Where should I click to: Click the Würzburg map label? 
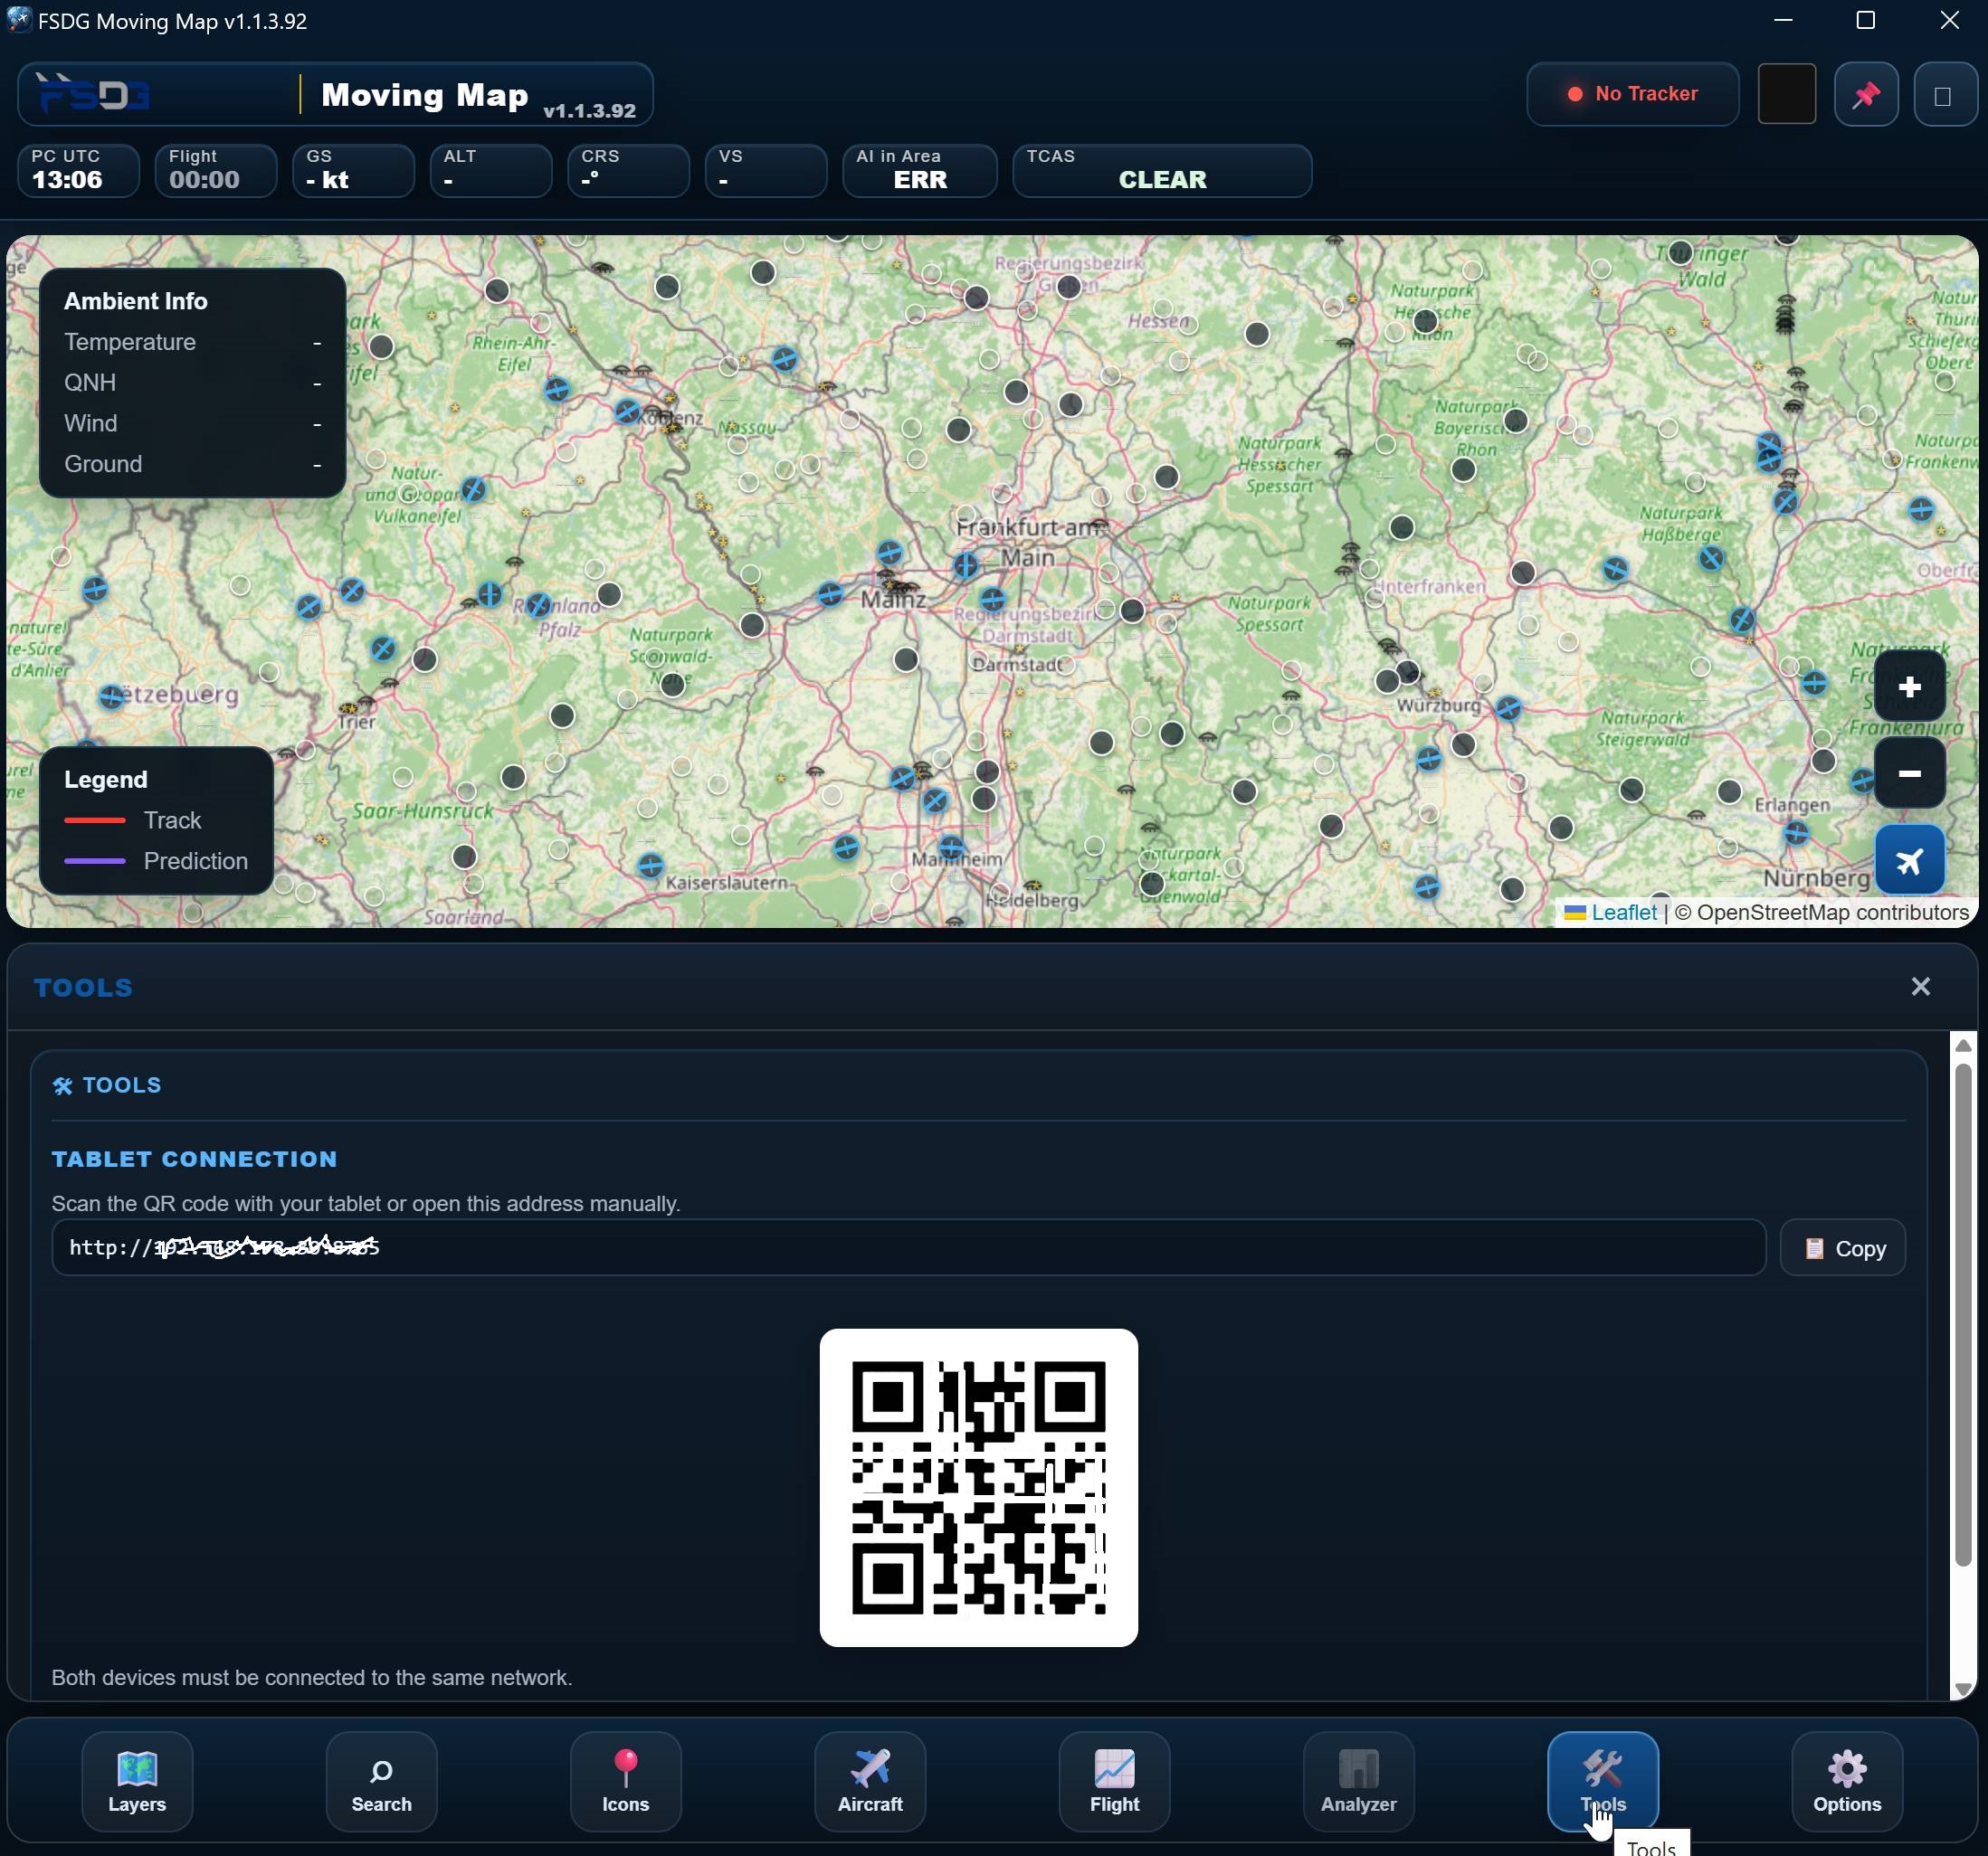1438,705
